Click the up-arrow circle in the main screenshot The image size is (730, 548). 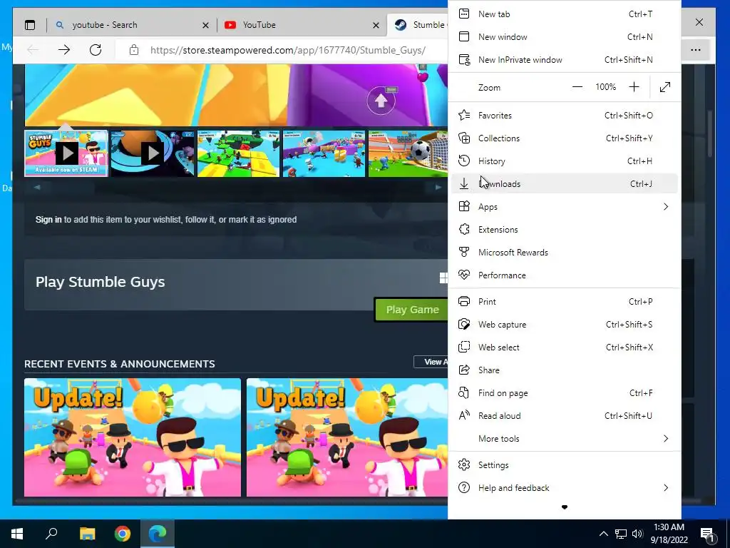click(x=381, y=100)
